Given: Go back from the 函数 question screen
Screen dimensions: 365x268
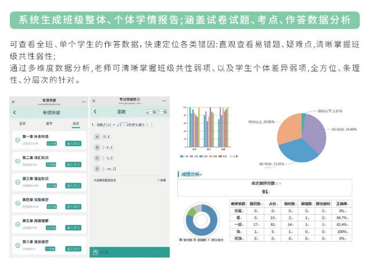Looking at the screenshot, I should 95,112.
